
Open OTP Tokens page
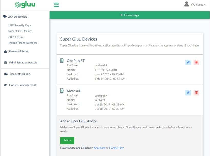click(x=16, y=37)
